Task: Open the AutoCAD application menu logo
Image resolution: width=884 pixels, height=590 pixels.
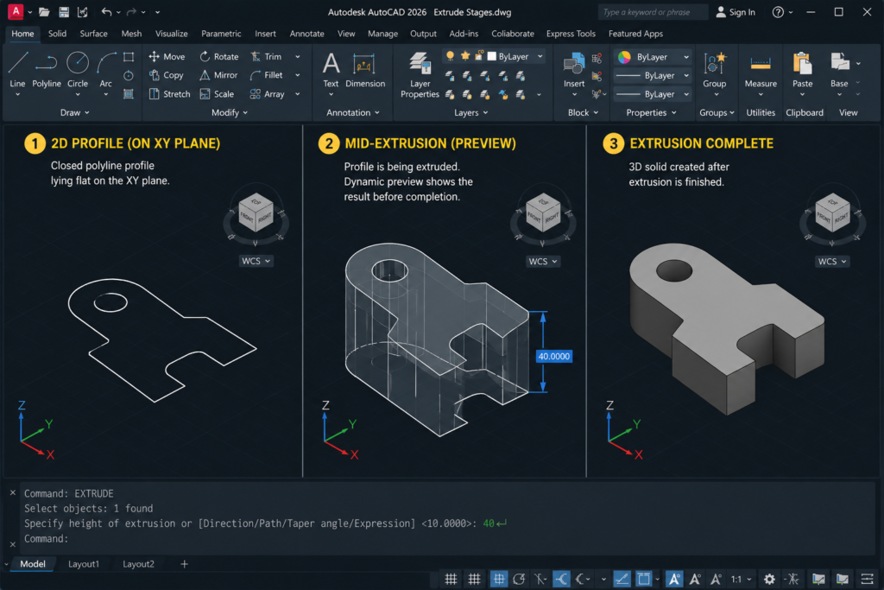Action: click(16, 11)
